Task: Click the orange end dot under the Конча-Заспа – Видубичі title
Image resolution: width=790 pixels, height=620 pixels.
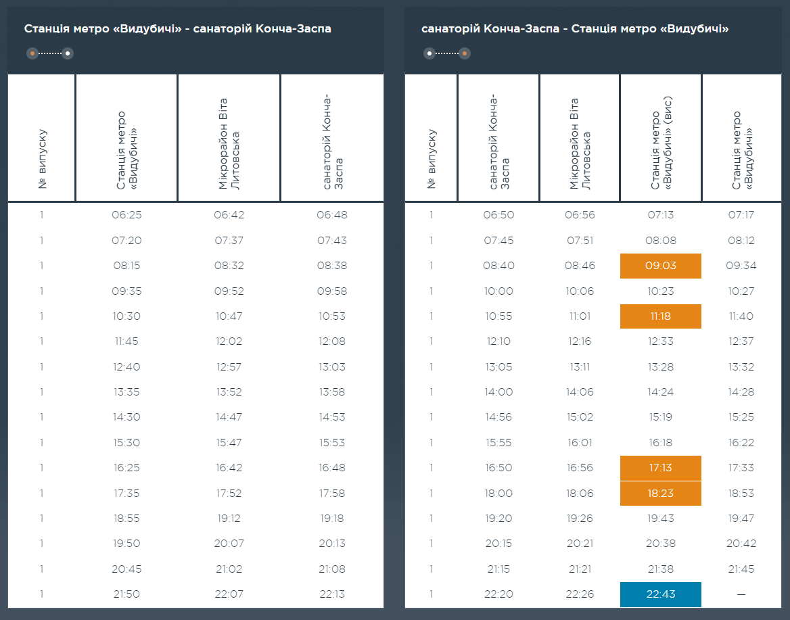Action: 465,53
